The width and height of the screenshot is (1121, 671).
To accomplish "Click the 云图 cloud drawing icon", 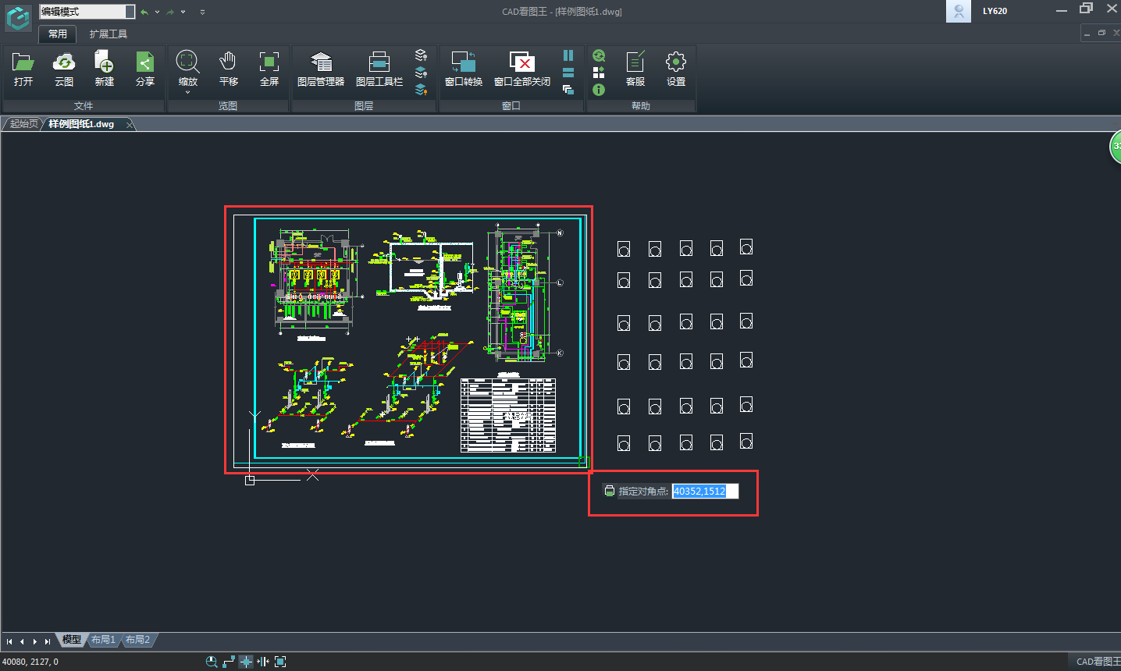I will tap(64, 69).
